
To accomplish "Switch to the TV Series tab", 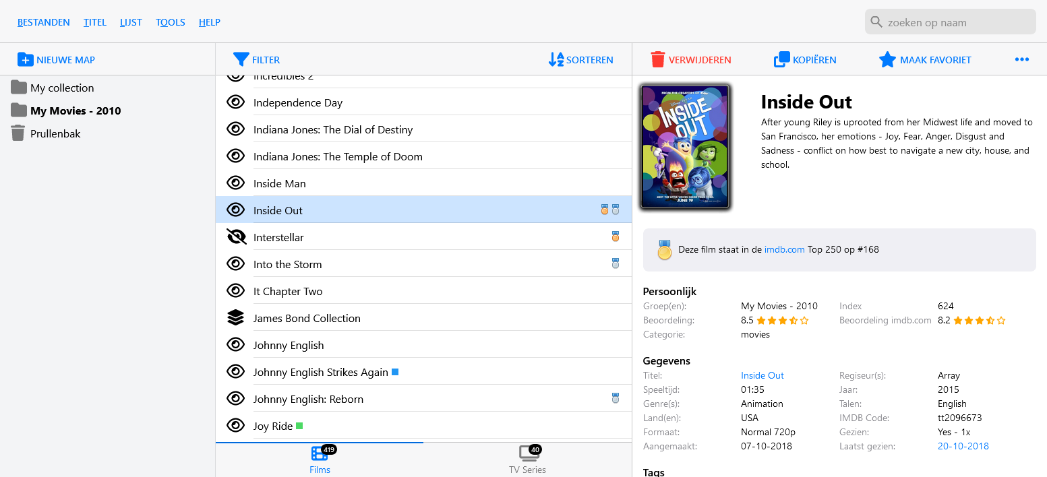I will coord(527,458).
